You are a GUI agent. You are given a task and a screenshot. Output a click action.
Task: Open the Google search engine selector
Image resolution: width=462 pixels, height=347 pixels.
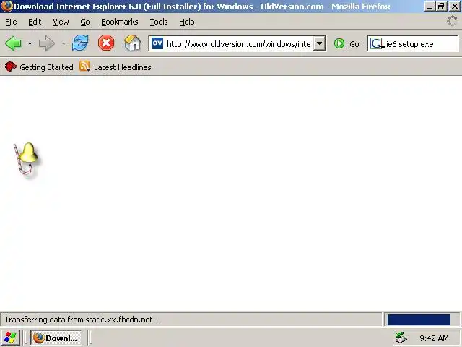377,44
